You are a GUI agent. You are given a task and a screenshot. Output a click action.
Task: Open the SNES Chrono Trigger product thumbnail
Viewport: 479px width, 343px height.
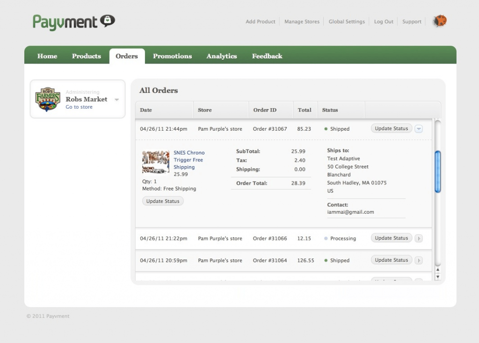[x=156, y=162]
